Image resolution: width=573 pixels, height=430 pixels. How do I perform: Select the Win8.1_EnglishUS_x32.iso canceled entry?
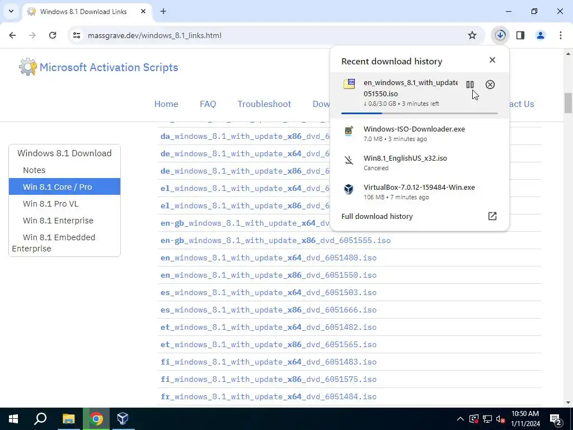tap(419, 163)
